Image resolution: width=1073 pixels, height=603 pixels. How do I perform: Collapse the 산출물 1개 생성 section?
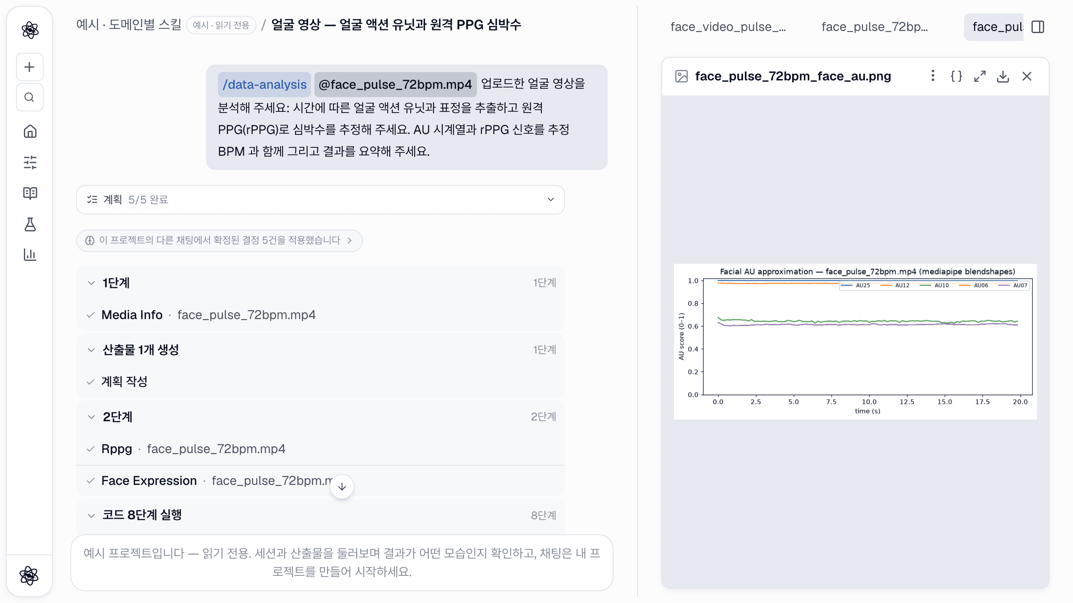[321, 350]
